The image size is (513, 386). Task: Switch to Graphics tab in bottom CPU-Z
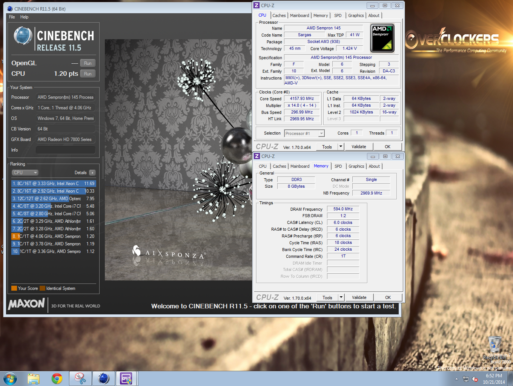356,166
